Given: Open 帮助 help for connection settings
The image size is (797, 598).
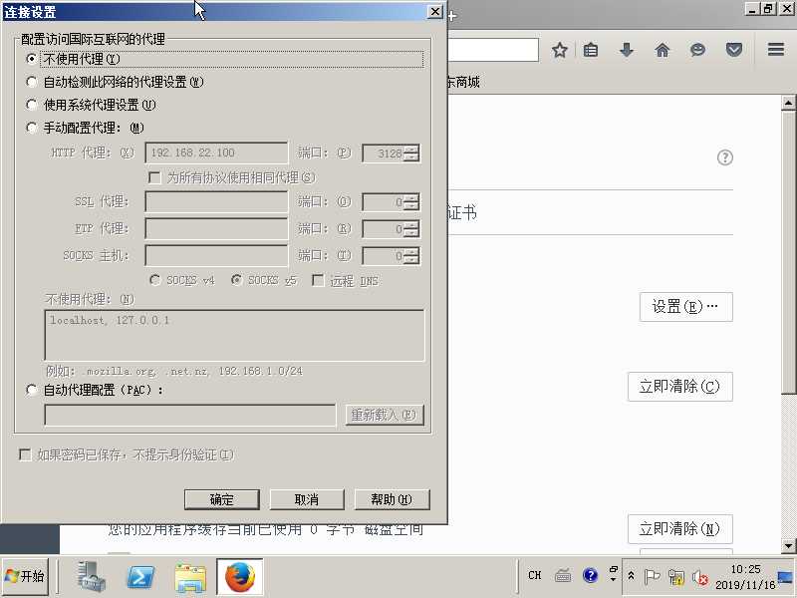Looking at the screenshot, I should 392,499.
